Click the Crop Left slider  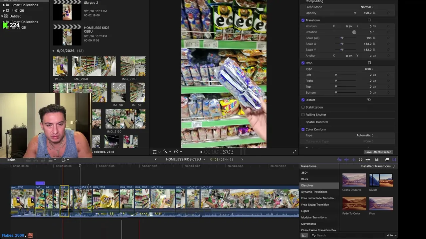point(345,75)
